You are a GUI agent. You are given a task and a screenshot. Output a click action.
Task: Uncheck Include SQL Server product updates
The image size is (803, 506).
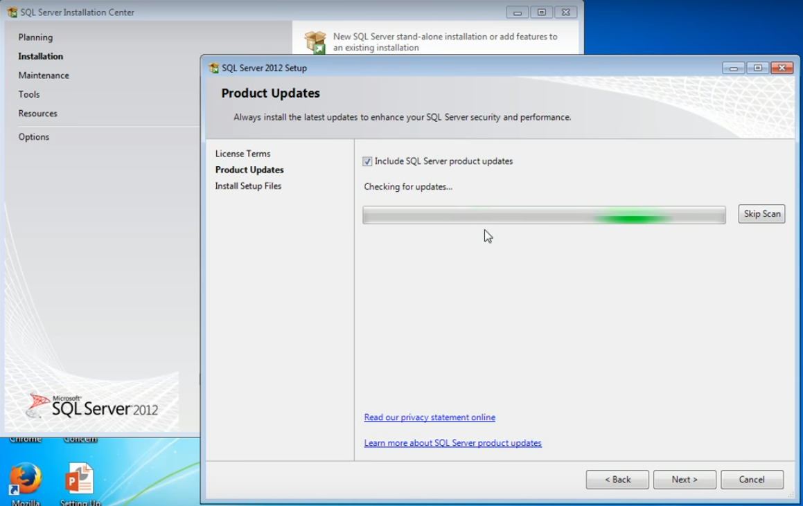pos(367,162)
